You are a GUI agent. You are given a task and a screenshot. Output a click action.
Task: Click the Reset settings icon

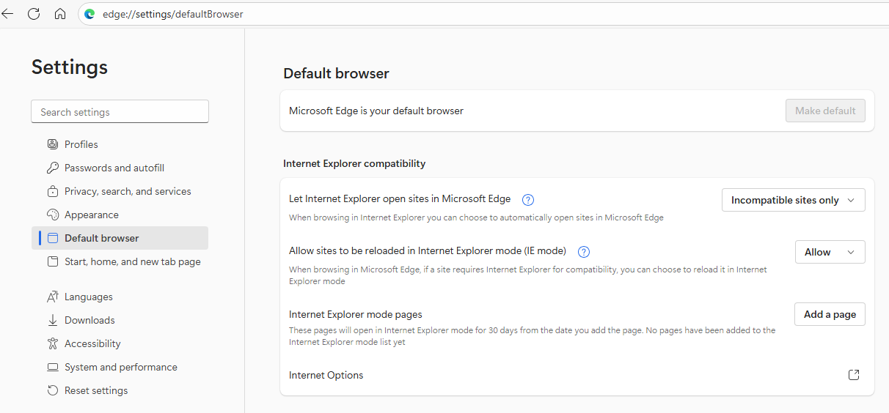53,390
